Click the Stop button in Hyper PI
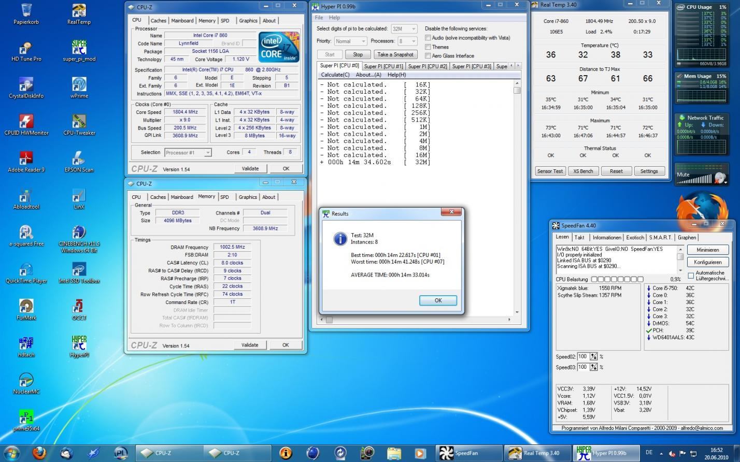This screenshot has height=462, width=740. [x=358, y=54]
